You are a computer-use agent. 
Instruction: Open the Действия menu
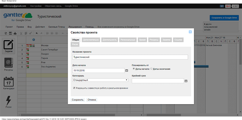coord(40,27)
